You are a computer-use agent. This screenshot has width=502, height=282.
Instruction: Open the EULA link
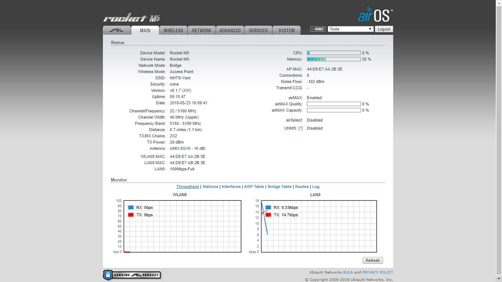348,272
